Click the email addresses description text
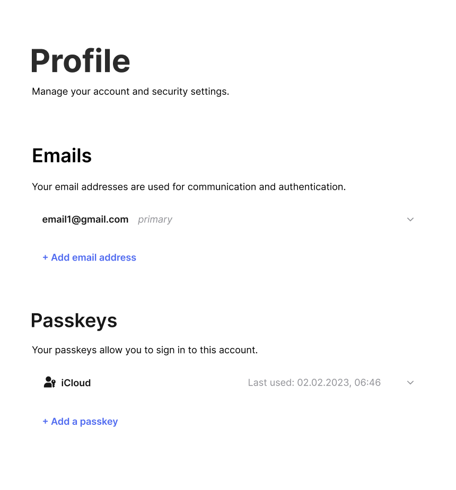The width and height of the screenshot is (456, 490). [189, 187]
